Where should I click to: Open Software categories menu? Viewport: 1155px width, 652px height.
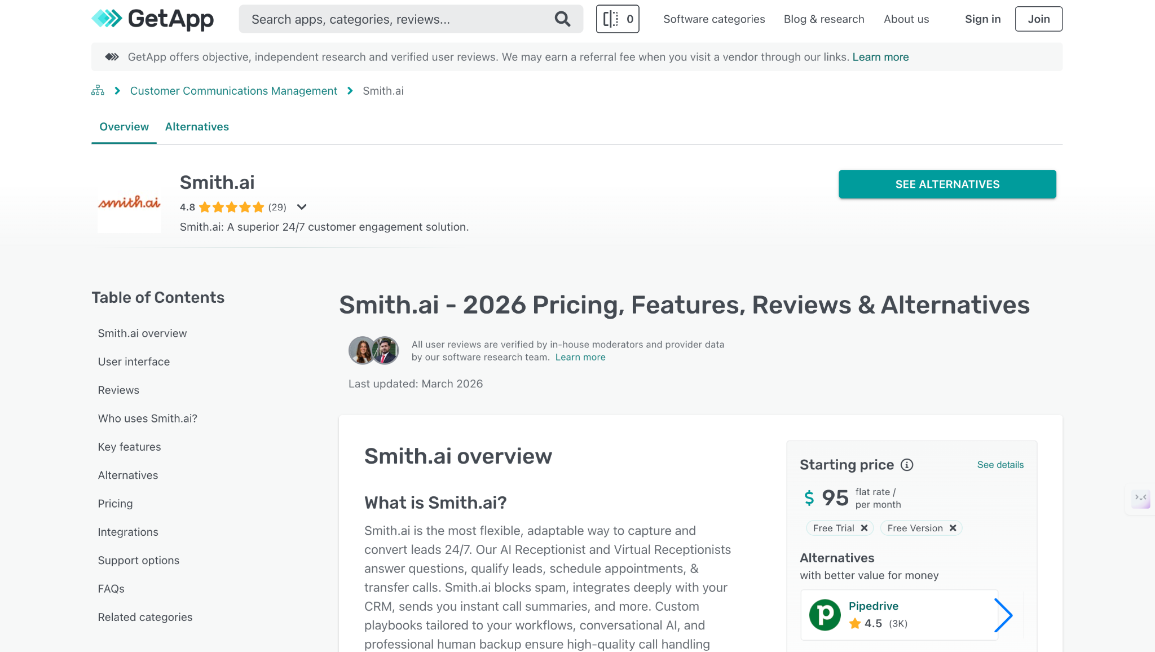pyautogui.click(x=714, y=19)
